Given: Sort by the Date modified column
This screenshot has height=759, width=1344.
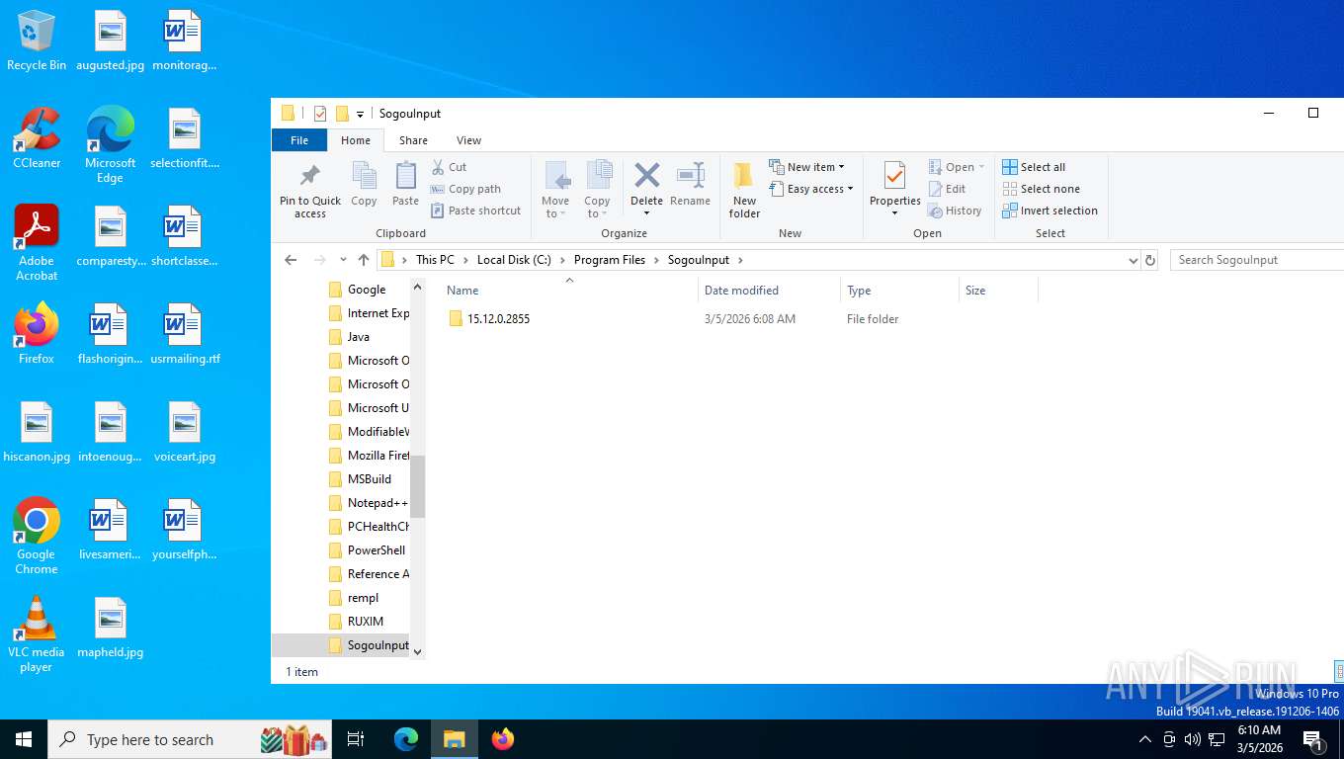Looking at the screenshot, I should (741, 291).
